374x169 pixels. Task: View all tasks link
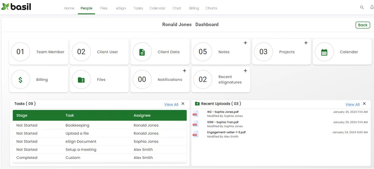171,104
